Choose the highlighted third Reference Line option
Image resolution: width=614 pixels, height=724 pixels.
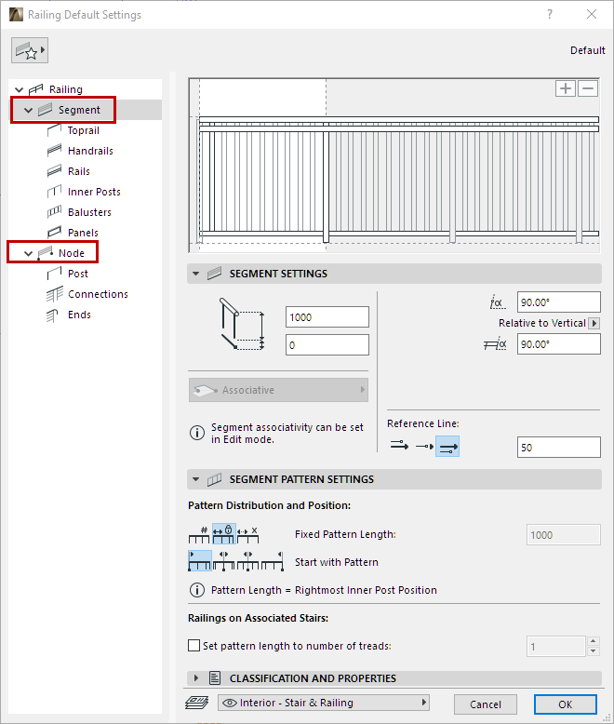(x=447, y=447)
